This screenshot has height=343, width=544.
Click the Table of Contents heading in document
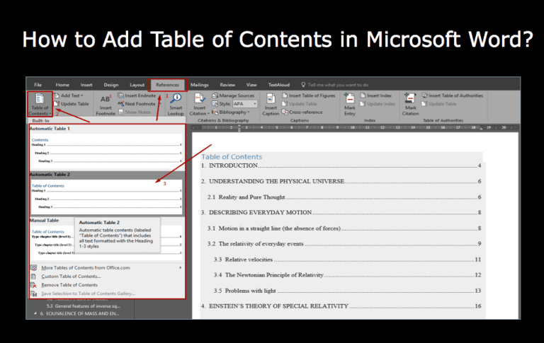232,156
